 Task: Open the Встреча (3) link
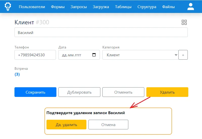17,74
